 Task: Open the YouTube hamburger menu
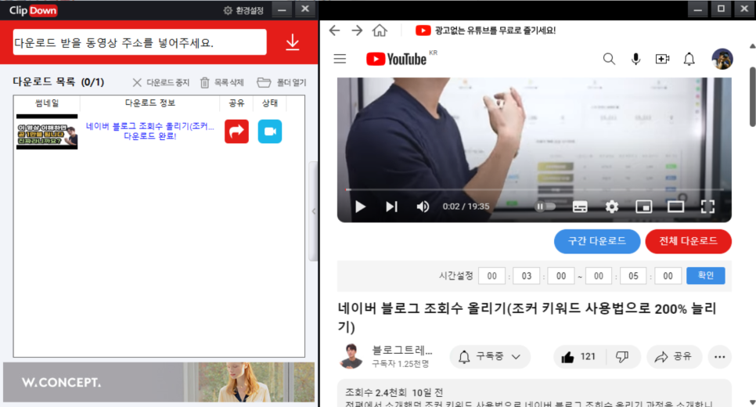[340, 59]
